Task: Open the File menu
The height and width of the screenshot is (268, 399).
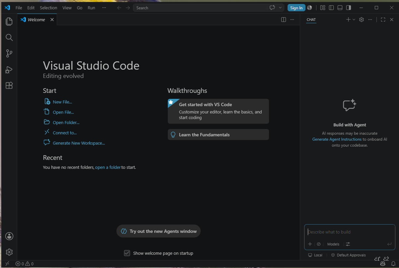Action: (x=19, y=8)
